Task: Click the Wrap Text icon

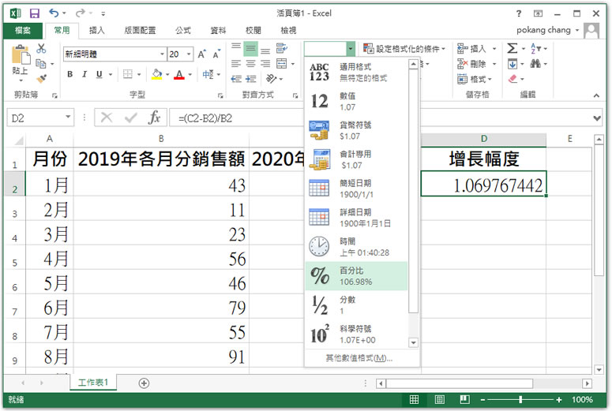Action: coord(281,48)
